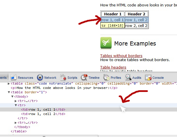Select the closing </tr> tag line
The width and height of the screenshot is (177, 137).
(22, 118)
